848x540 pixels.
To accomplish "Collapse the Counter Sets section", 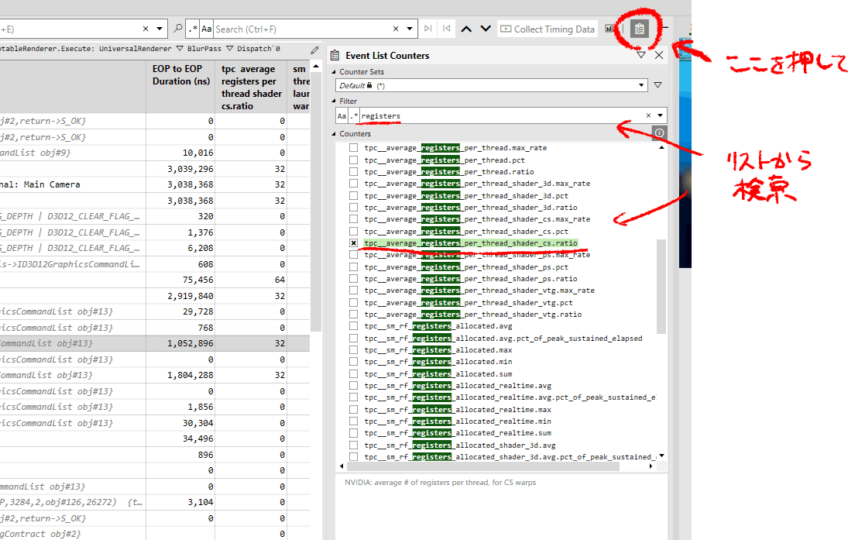I will point(334,71).
